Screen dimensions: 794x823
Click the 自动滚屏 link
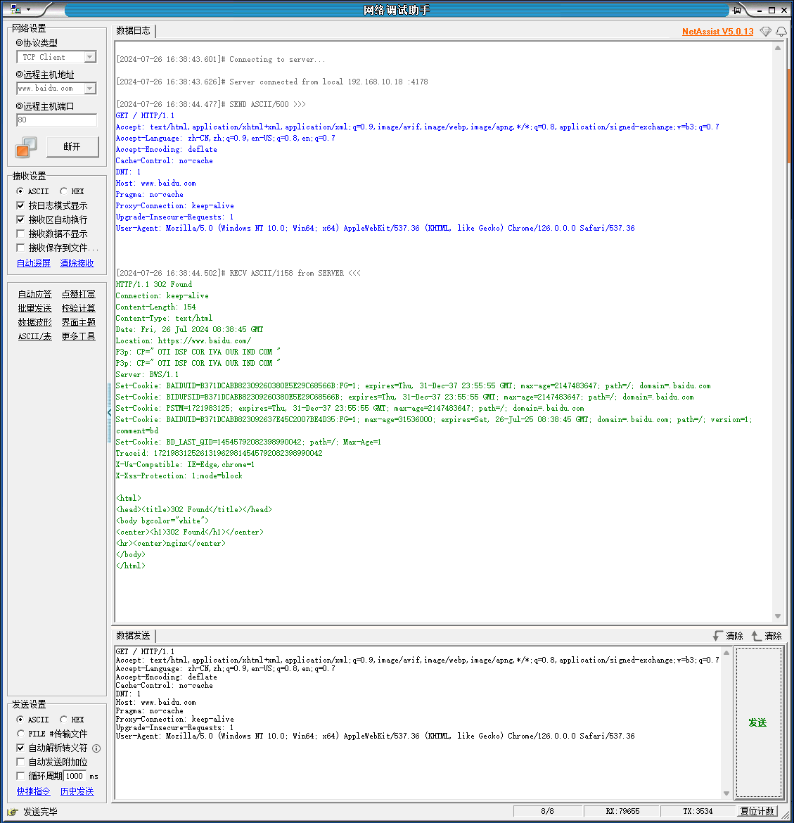click(34, 263)
